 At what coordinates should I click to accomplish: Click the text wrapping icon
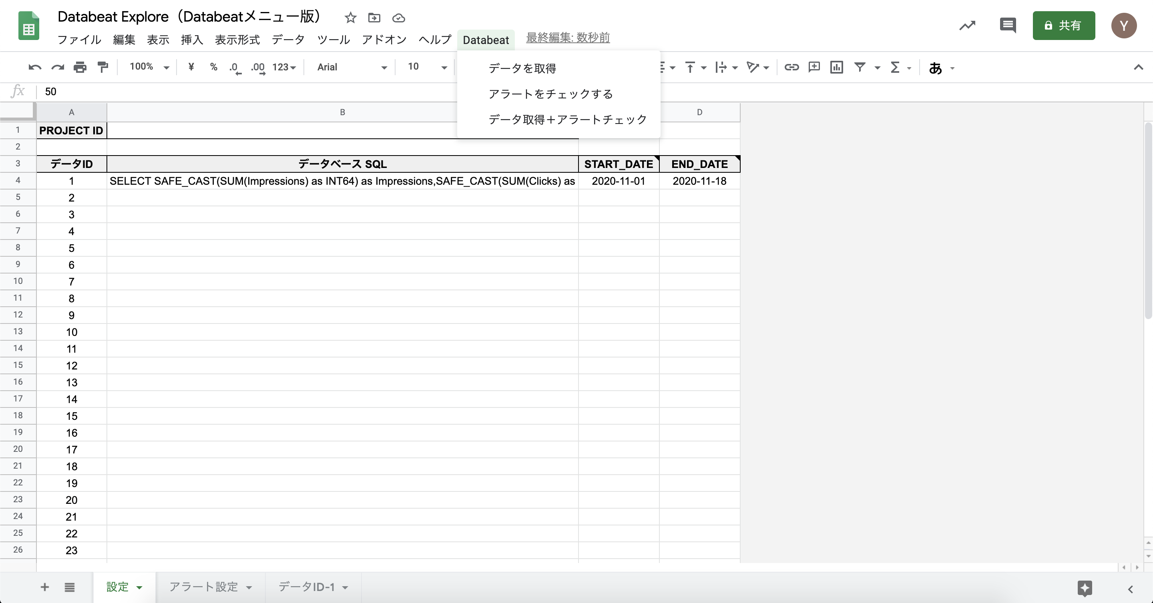[x=721, y=68]
